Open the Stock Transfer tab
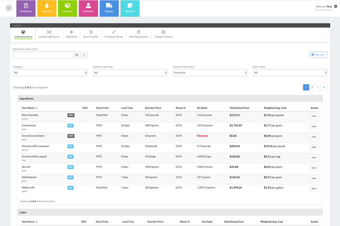 [91, 34]
